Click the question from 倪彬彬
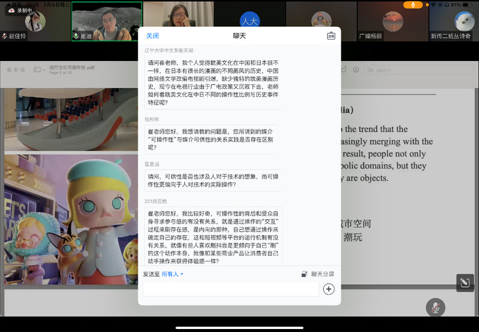 click(x=211, y=139)
